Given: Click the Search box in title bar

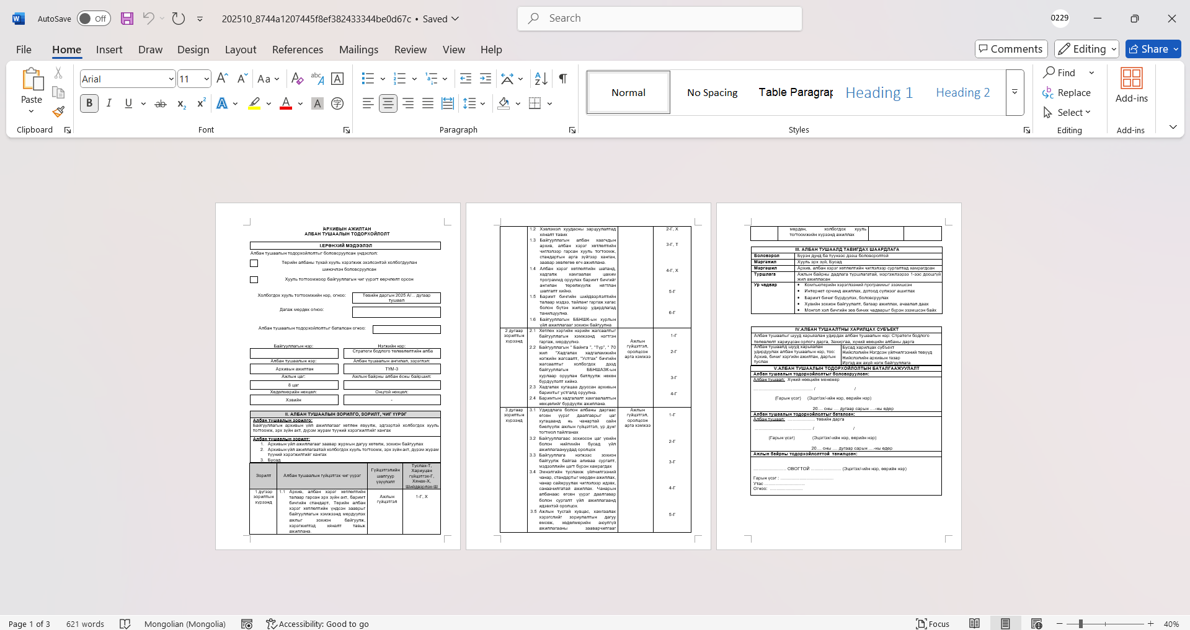Looking at the screenshot, I should [660, 19].
